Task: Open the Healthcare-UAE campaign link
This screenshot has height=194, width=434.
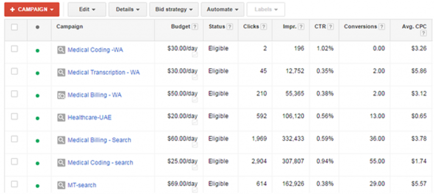Action: (x=90, y=118)
